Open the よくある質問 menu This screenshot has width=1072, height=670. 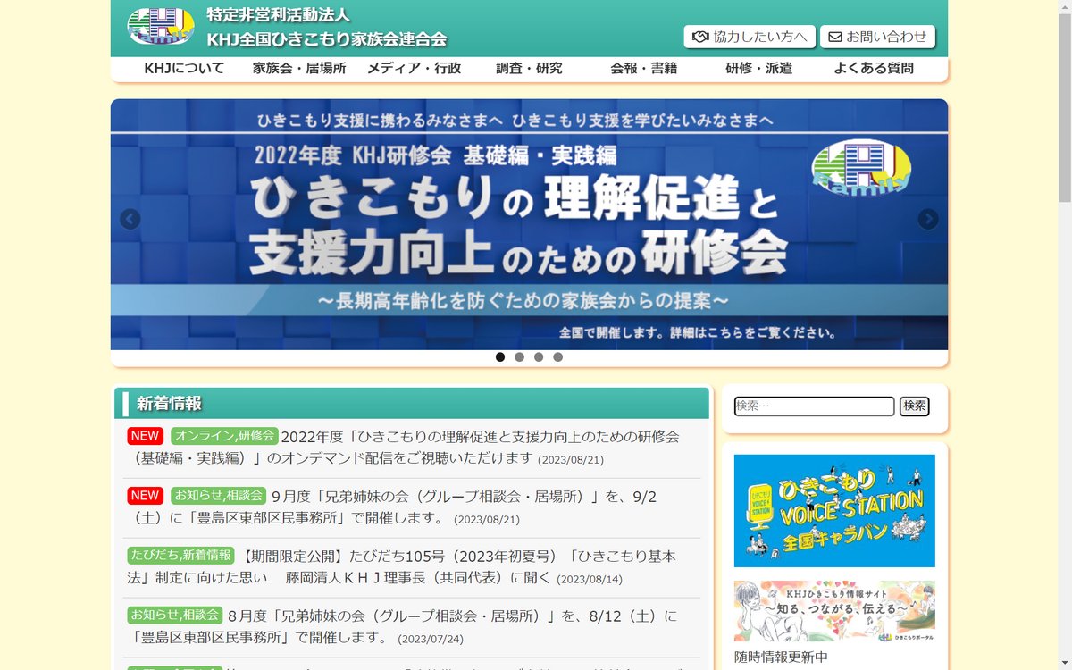tap(874, 68)
